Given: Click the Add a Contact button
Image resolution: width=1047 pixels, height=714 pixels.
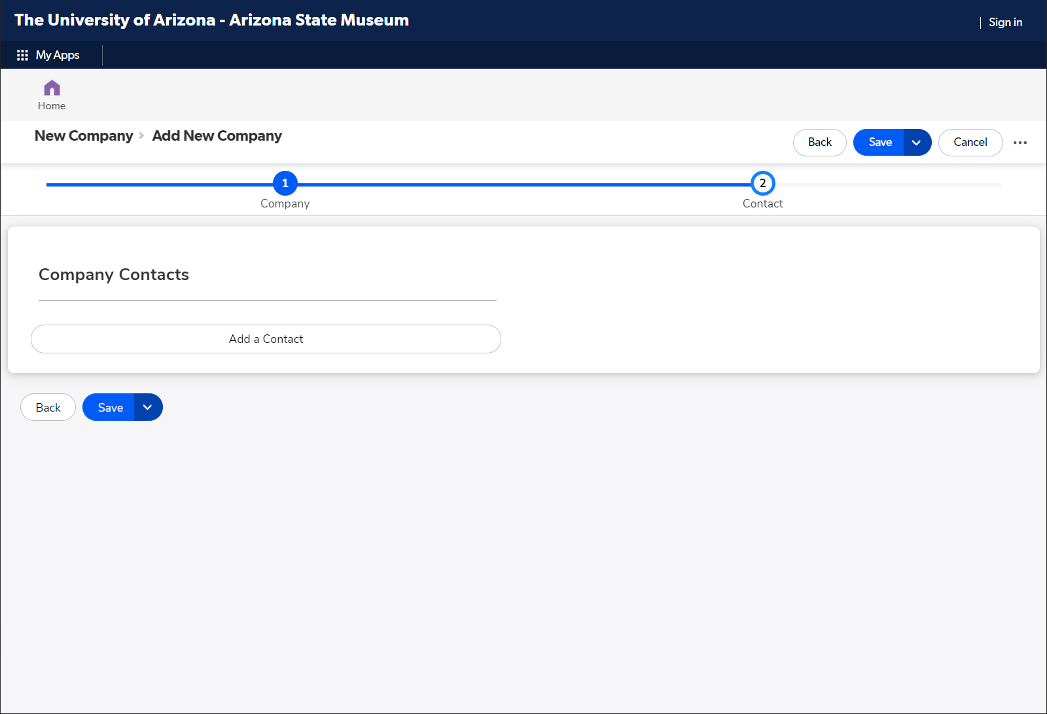Looking at the screenshot, I should 266,339.
